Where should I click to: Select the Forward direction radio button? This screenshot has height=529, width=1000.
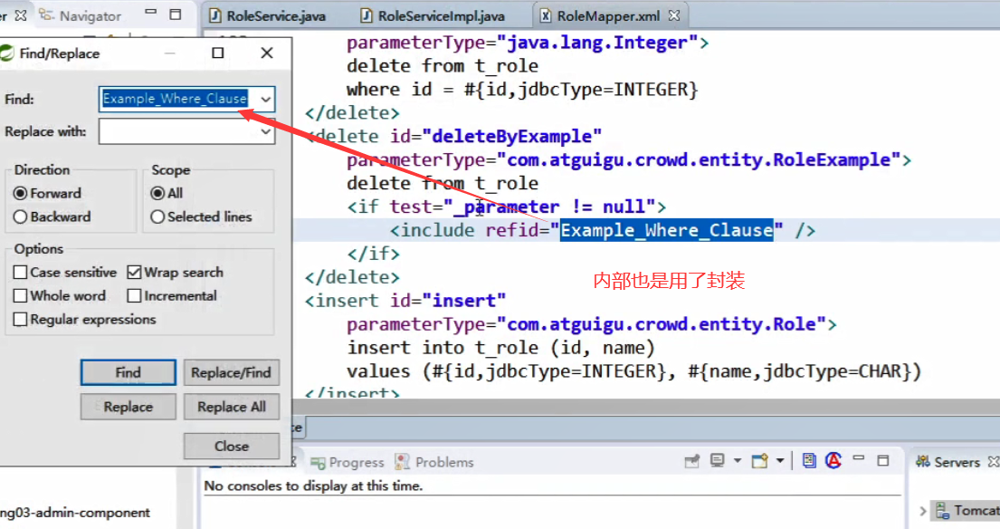tap(21, 193)
